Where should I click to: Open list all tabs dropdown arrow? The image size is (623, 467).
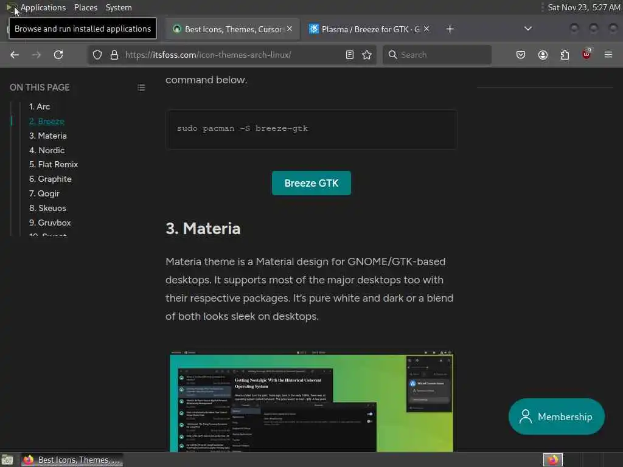(x=528, y=29)
